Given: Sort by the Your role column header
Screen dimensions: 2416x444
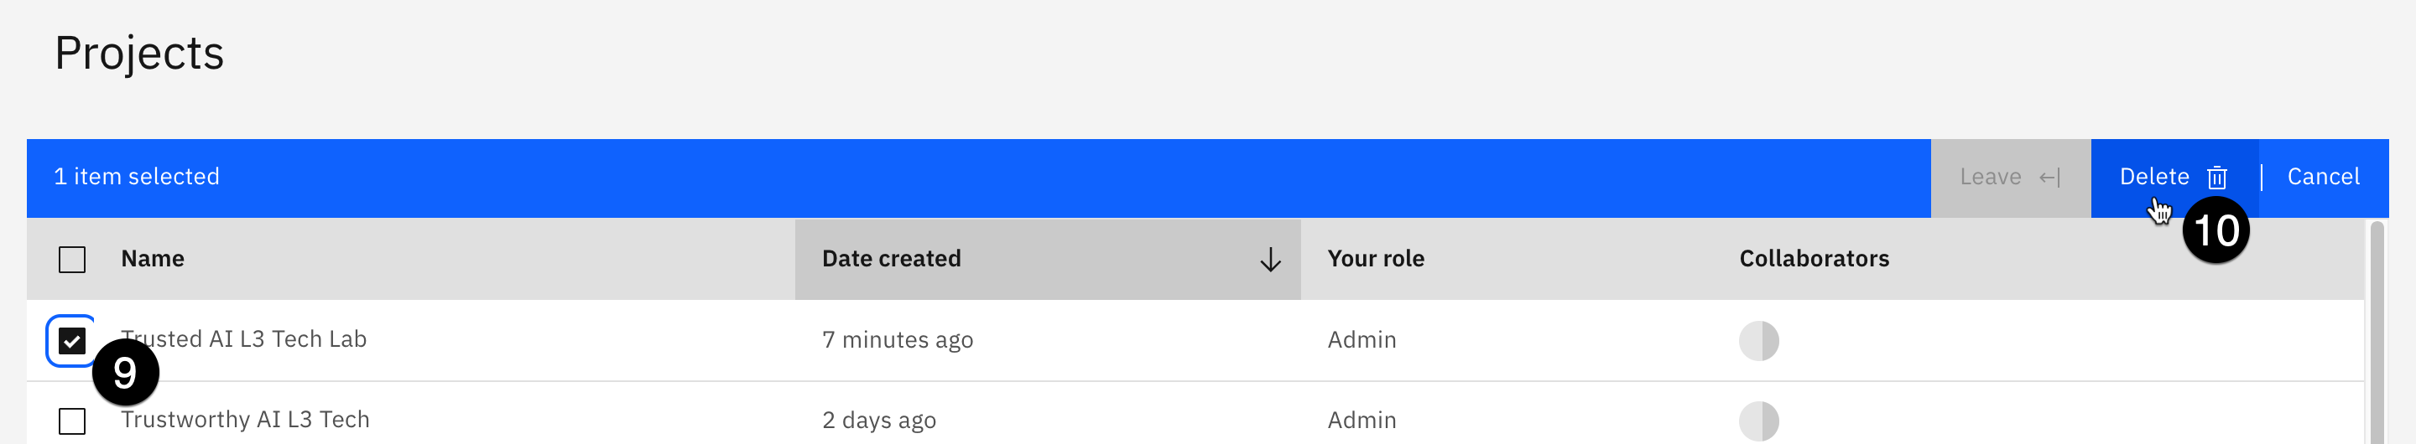Looking at the screenshot, I should click(1375, 260).
